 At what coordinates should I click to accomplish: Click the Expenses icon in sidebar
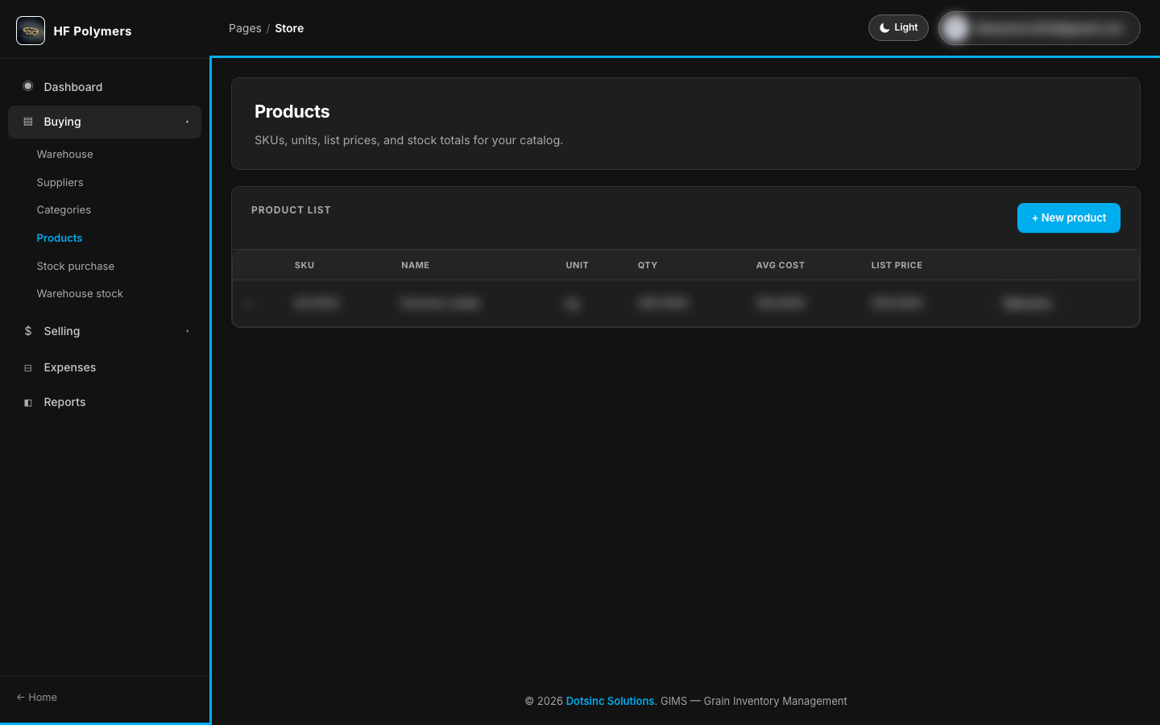click(28, 367)
